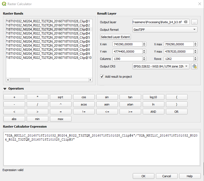Insert the sqrt function
This screenshot has height=181, width=204.
(x=61, y=97)
